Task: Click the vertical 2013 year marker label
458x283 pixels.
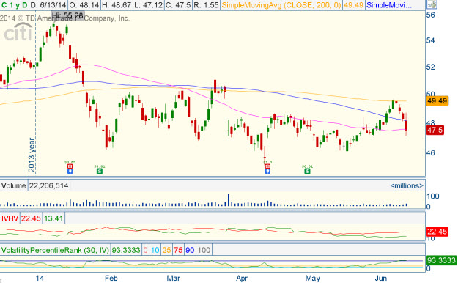Action: [32, 155]
